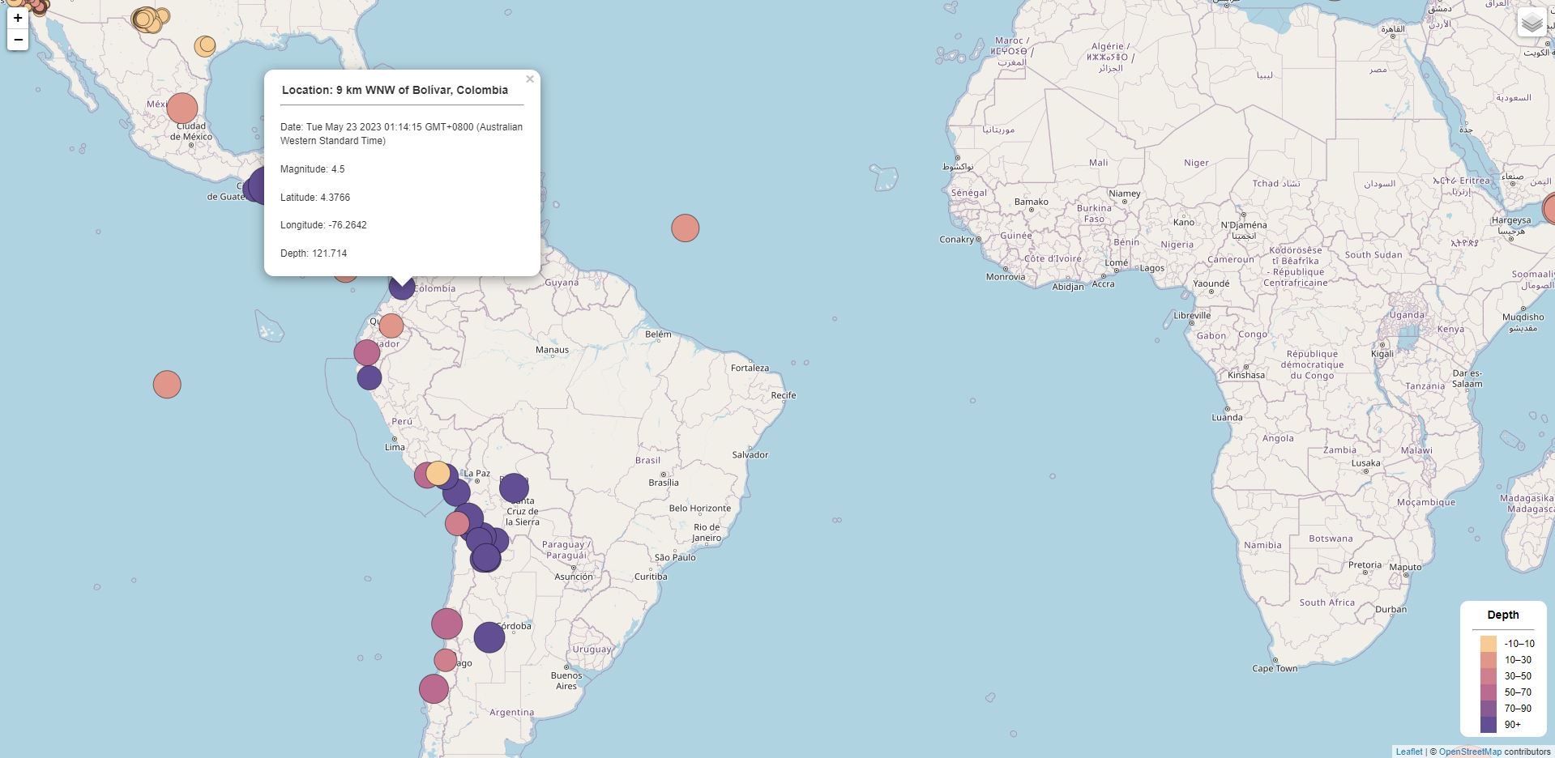Screen dimensions: 1555x758
Task: Select the salmon marker near Quito, Ecuador
Action: point(391,326)
